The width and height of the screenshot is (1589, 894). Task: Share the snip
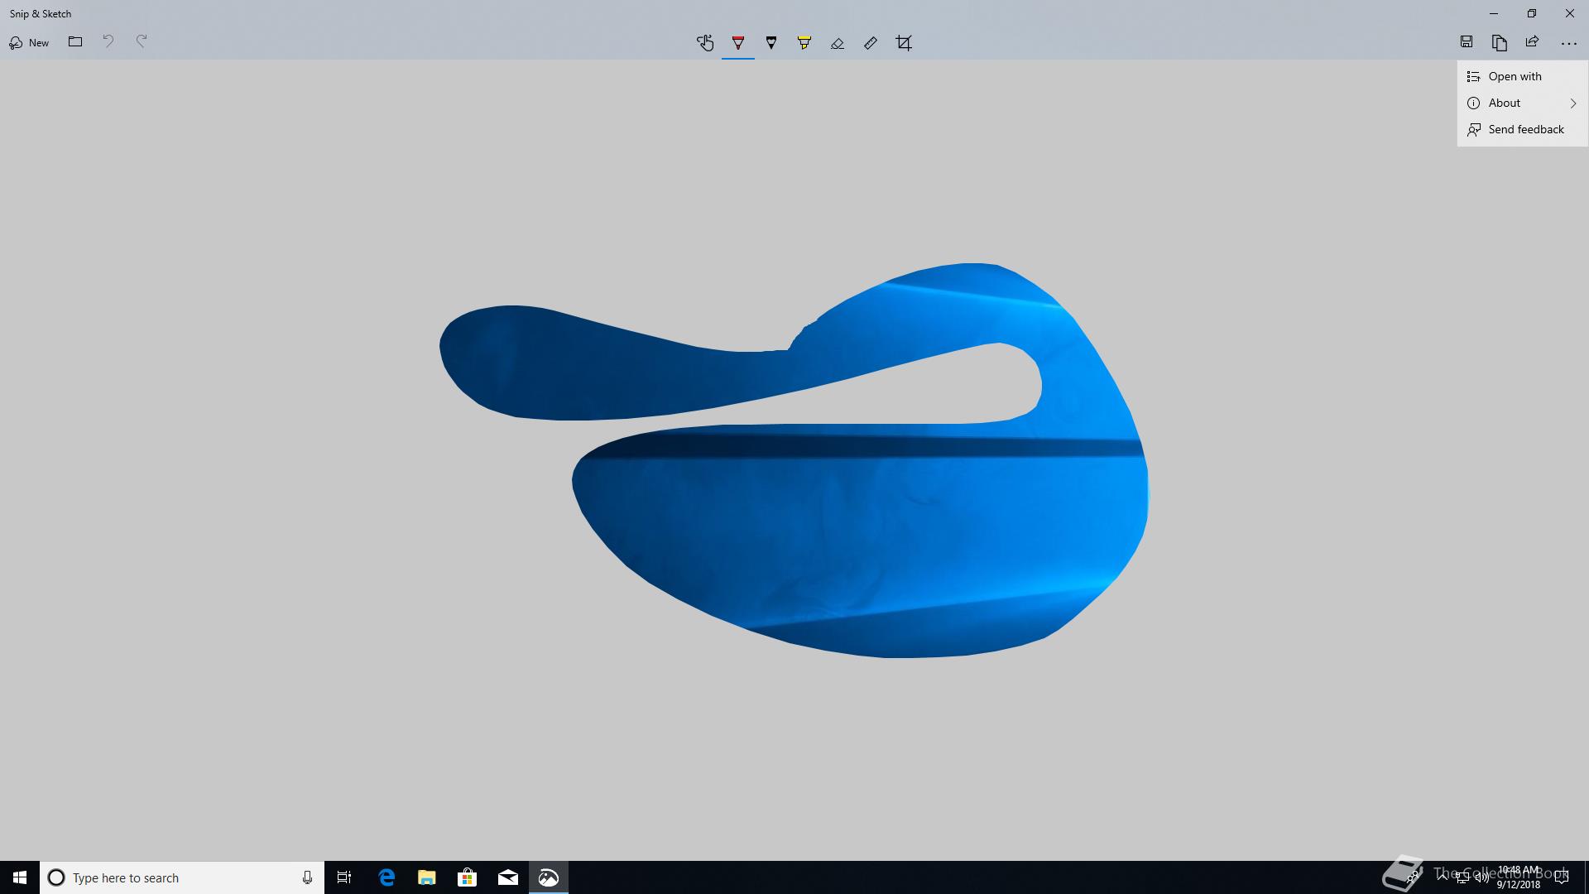[1532, 42]
